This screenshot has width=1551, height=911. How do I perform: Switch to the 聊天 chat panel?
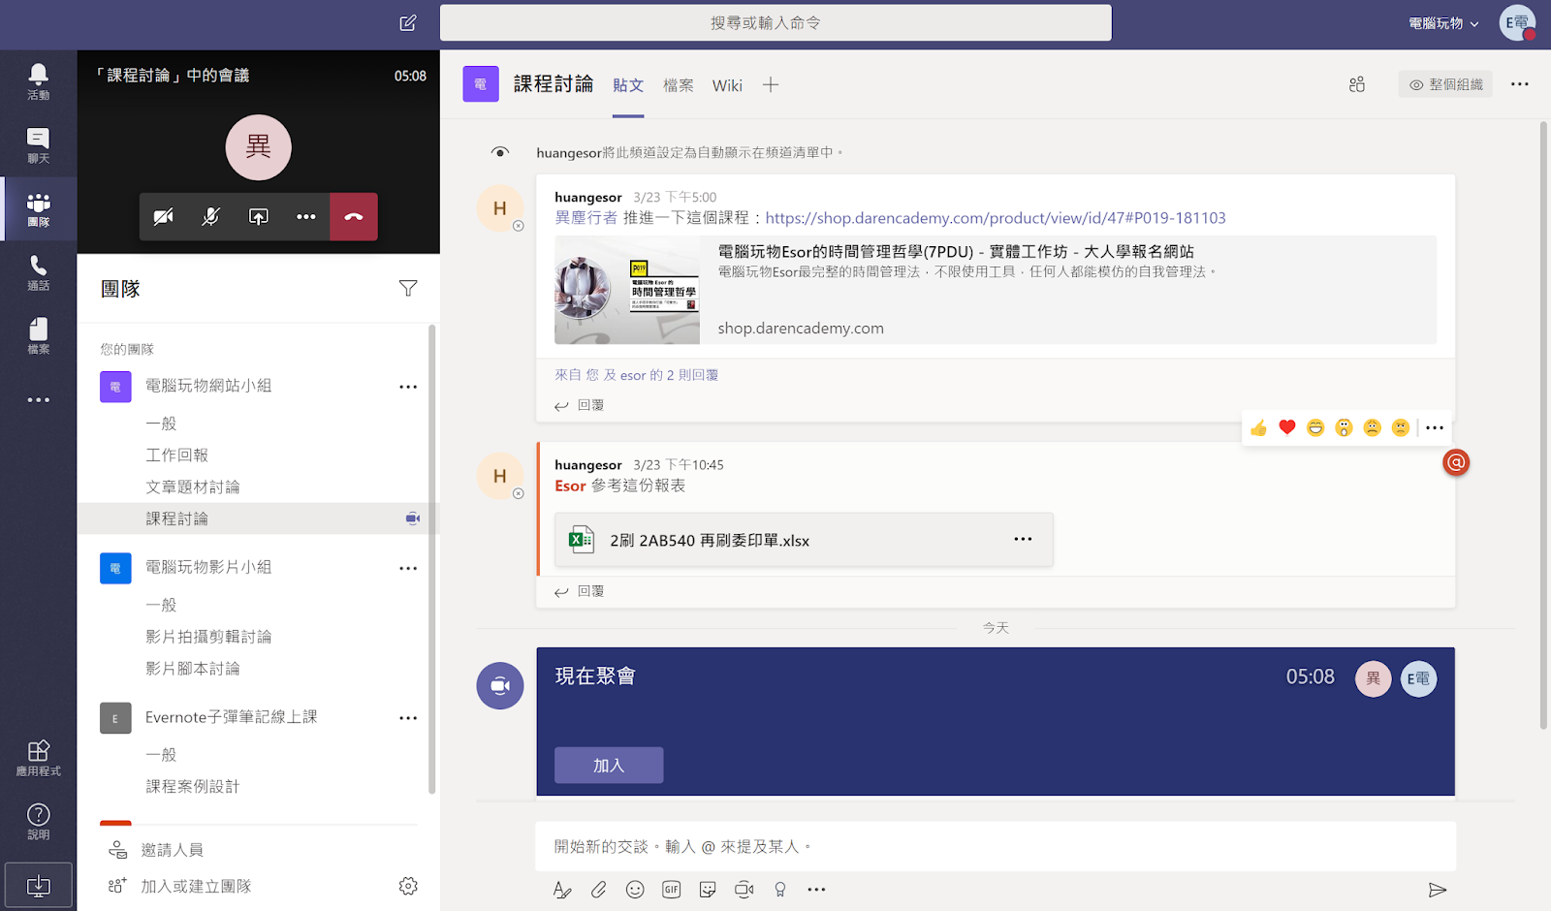[38, 145]
